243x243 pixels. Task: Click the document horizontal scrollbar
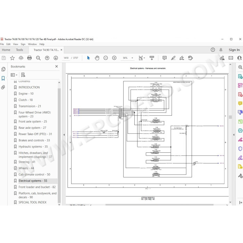point(159,205)
